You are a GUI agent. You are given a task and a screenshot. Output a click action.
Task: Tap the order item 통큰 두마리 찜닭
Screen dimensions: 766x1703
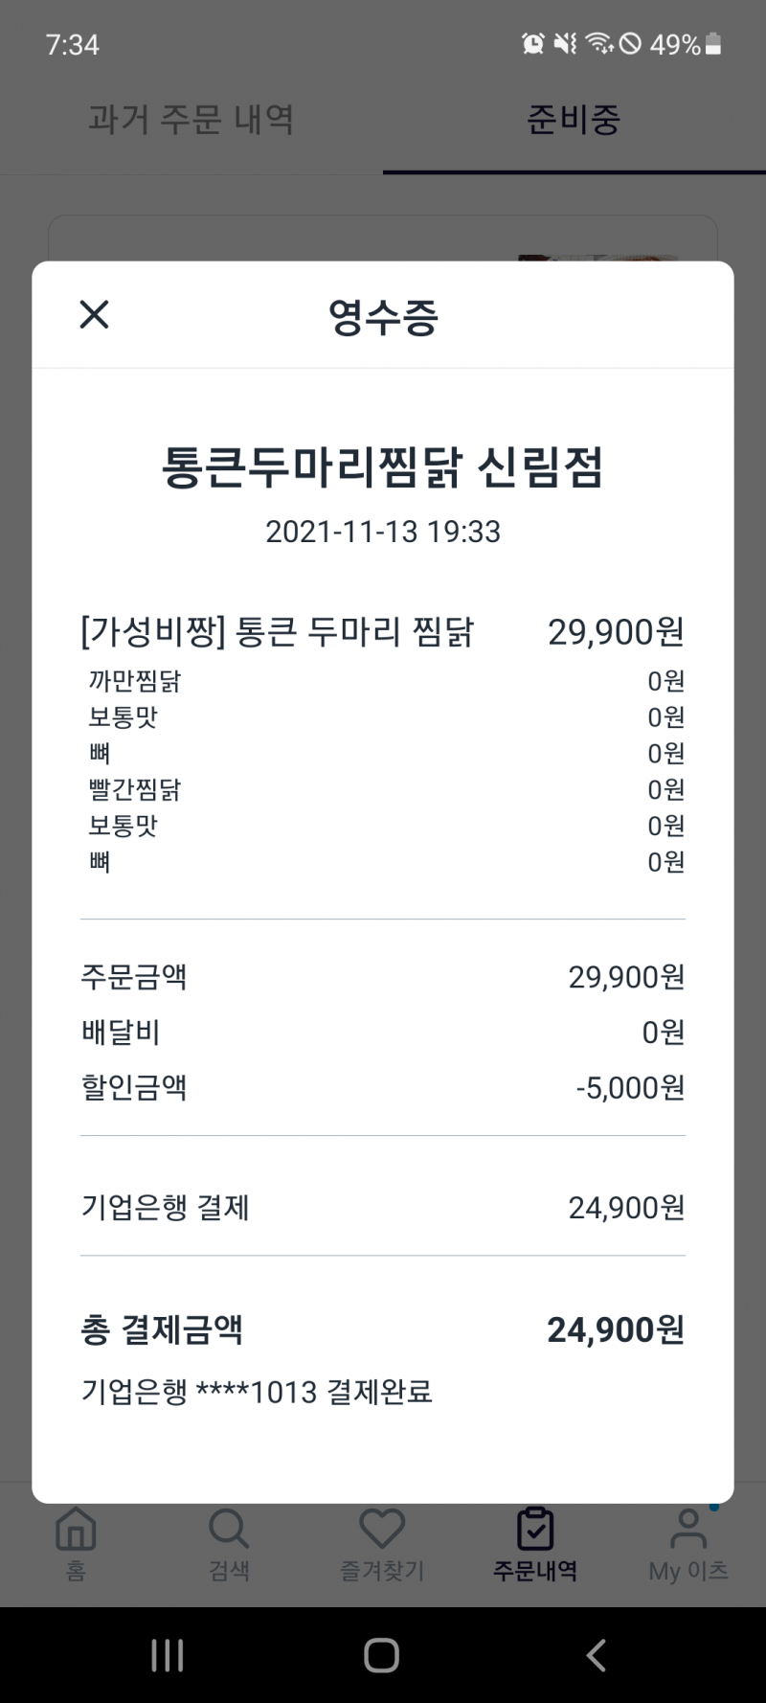278,632
